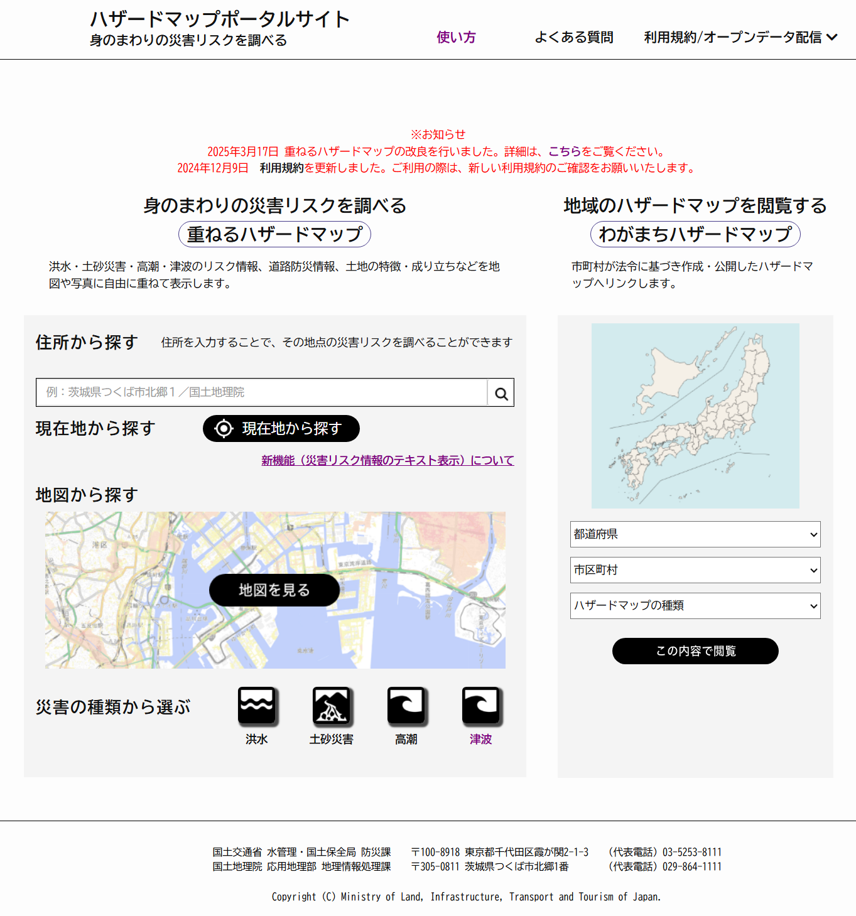
Task: Open the 重ねるハザードマップ link
Action: (x=274, y=234)
